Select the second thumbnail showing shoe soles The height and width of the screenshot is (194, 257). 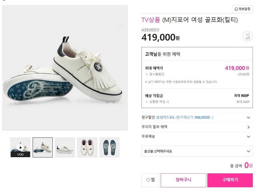coord(42,147)
